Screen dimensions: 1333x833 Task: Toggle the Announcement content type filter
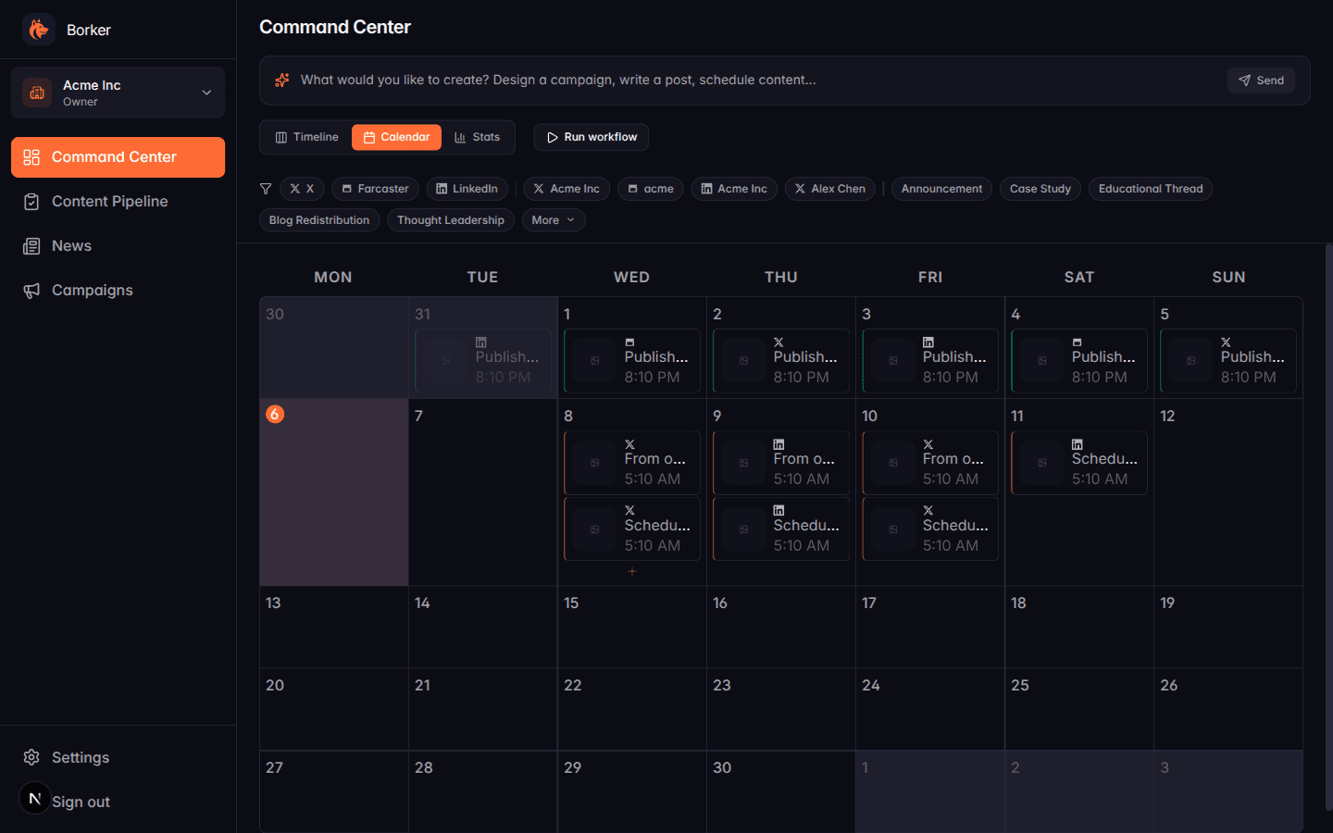pos(941,188)
